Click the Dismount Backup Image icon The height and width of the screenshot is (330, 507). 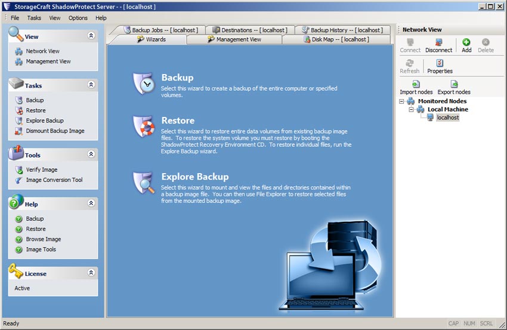[x=18, y=131]
